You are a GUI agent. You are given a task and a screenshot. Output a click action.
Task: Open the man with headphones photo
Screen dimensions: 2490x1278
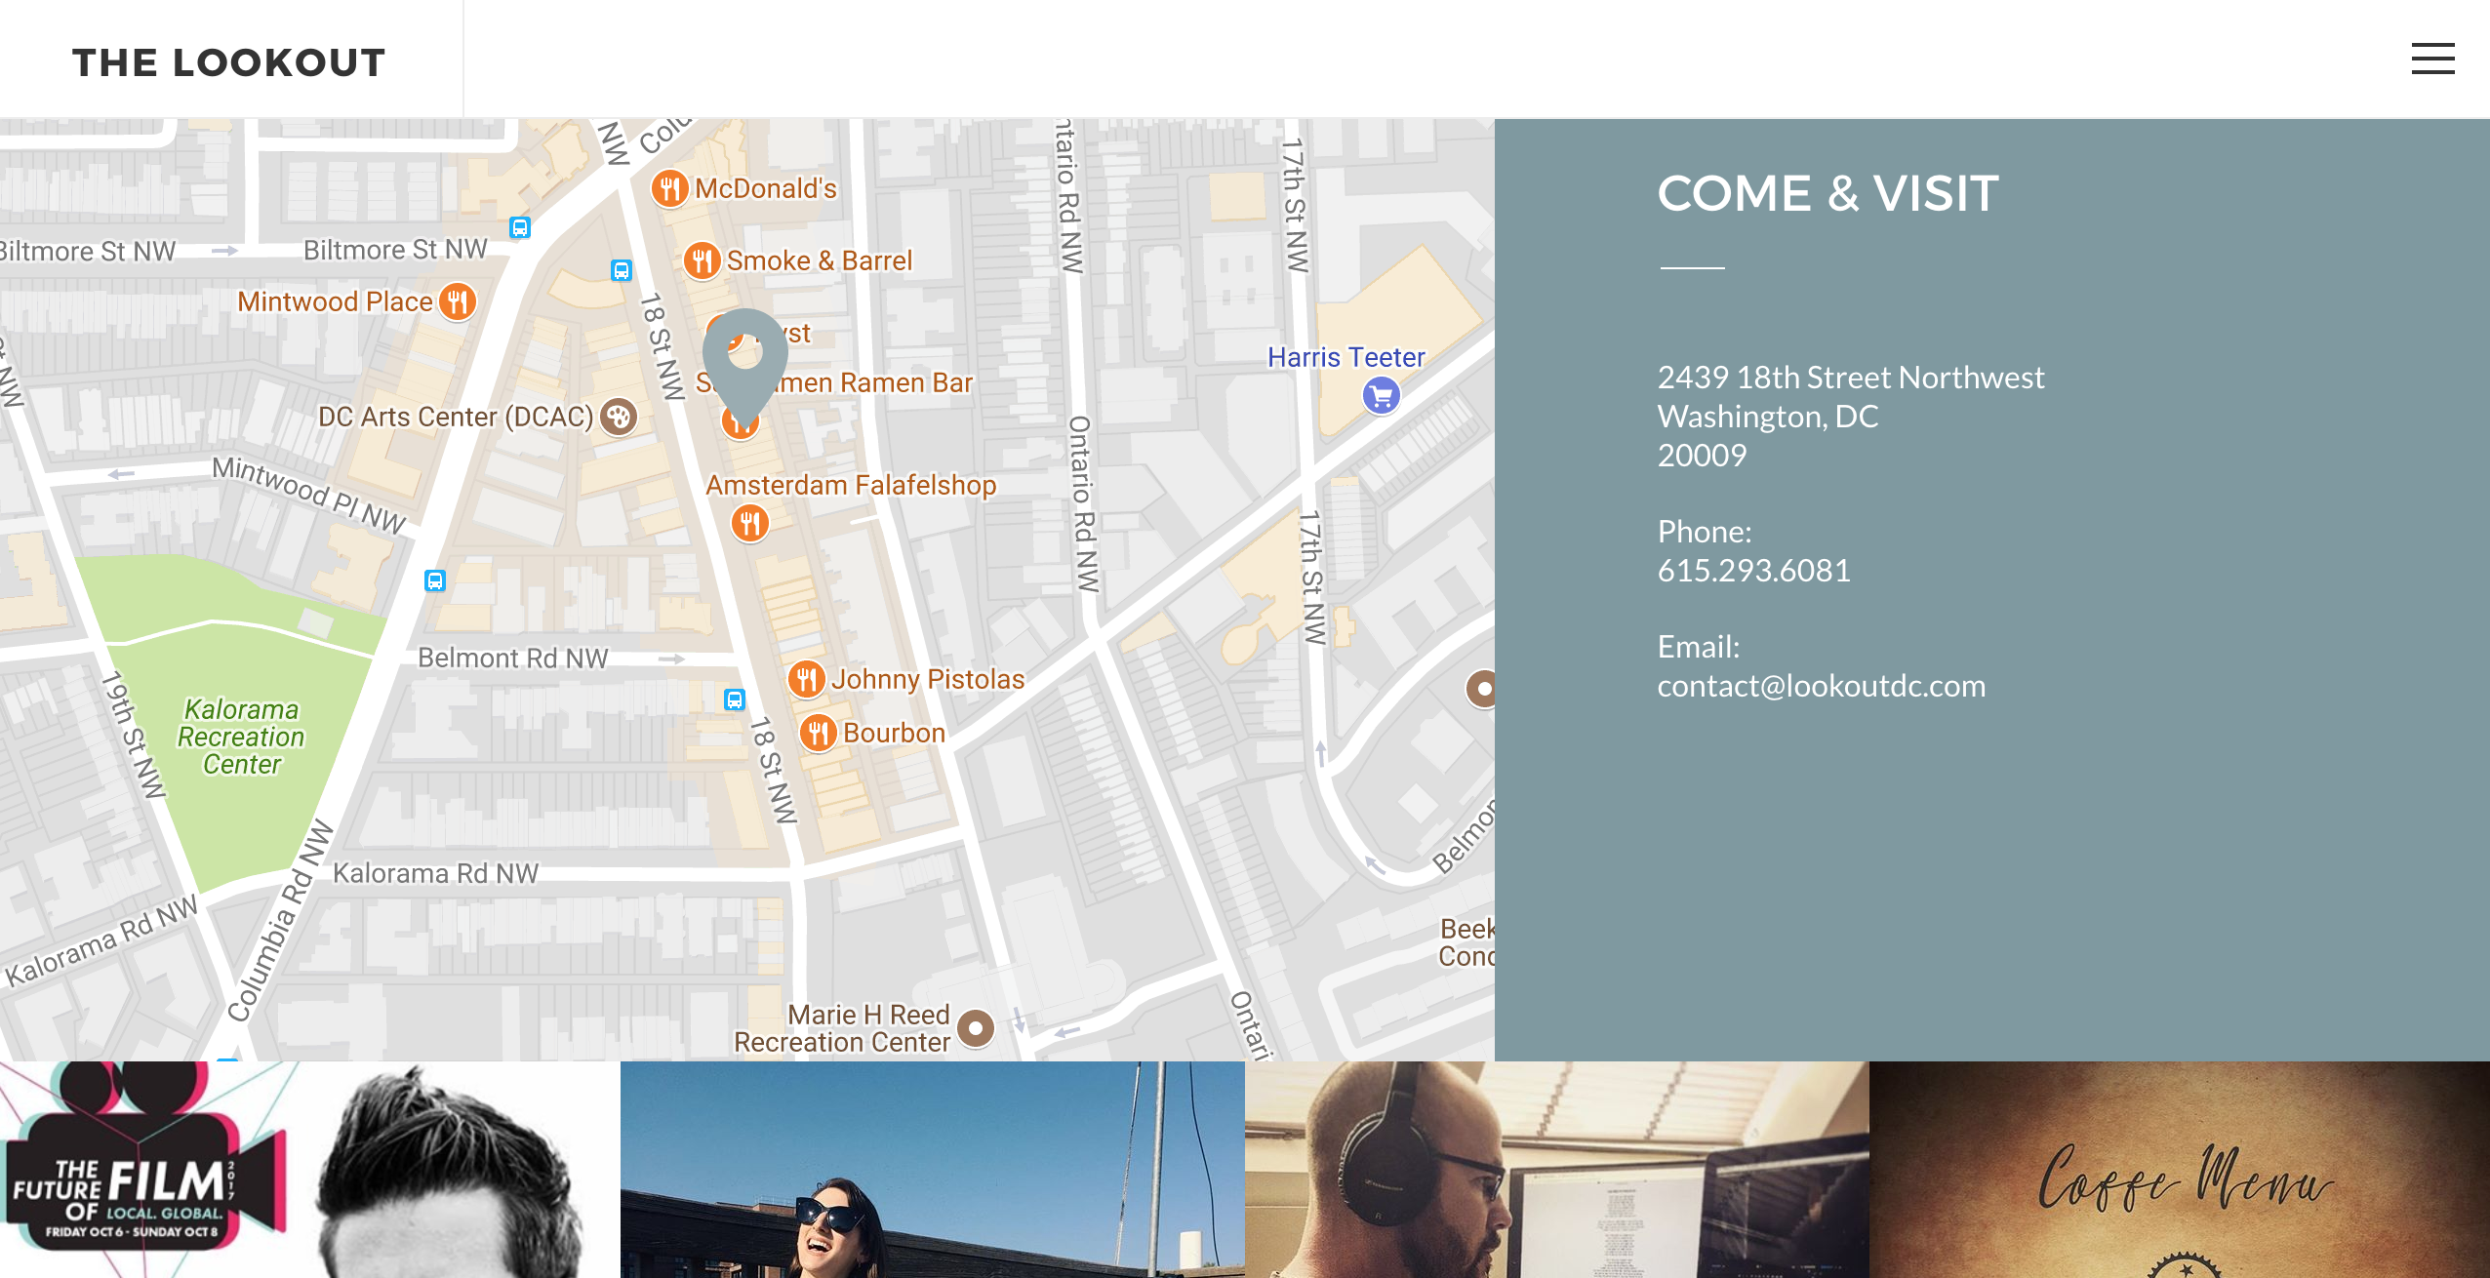(1557, 1170)
